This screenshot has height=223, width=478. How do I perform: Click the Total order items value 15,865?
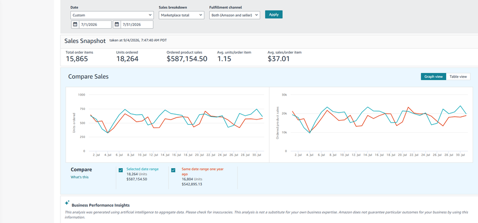77,59
